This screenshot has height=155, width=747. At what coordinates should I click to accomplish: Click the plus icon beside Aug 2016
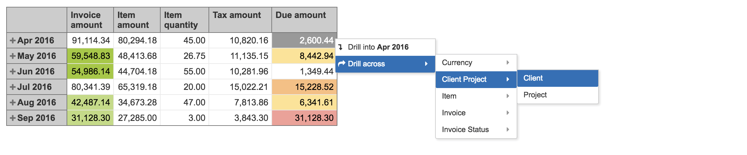[x=12, y=103]
